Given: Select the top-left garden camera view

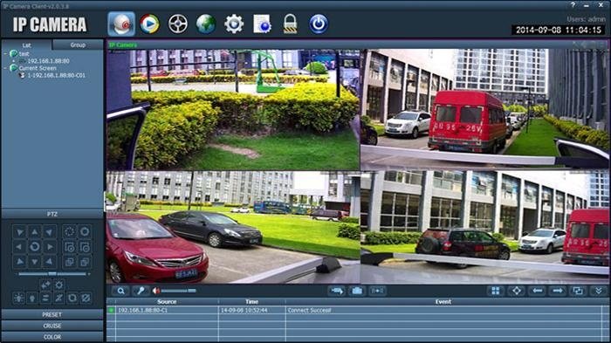Looking at the screenshot, I should coord(233,109).
